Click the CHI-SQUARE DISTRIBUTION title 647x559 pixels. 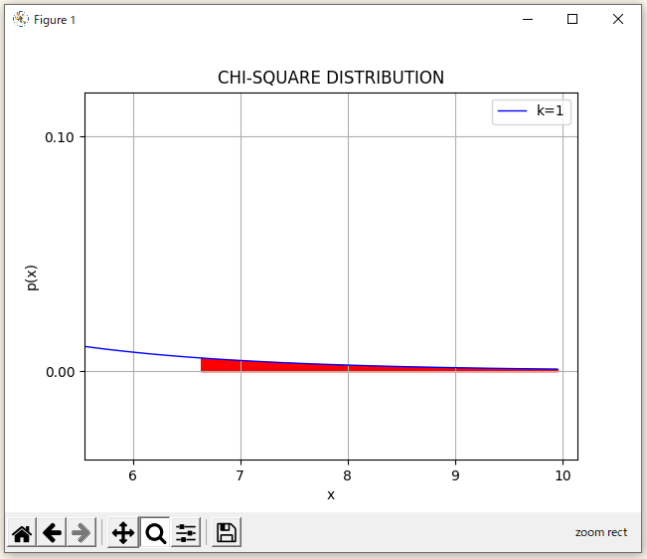pyautogui.click(x=331, y=78)
